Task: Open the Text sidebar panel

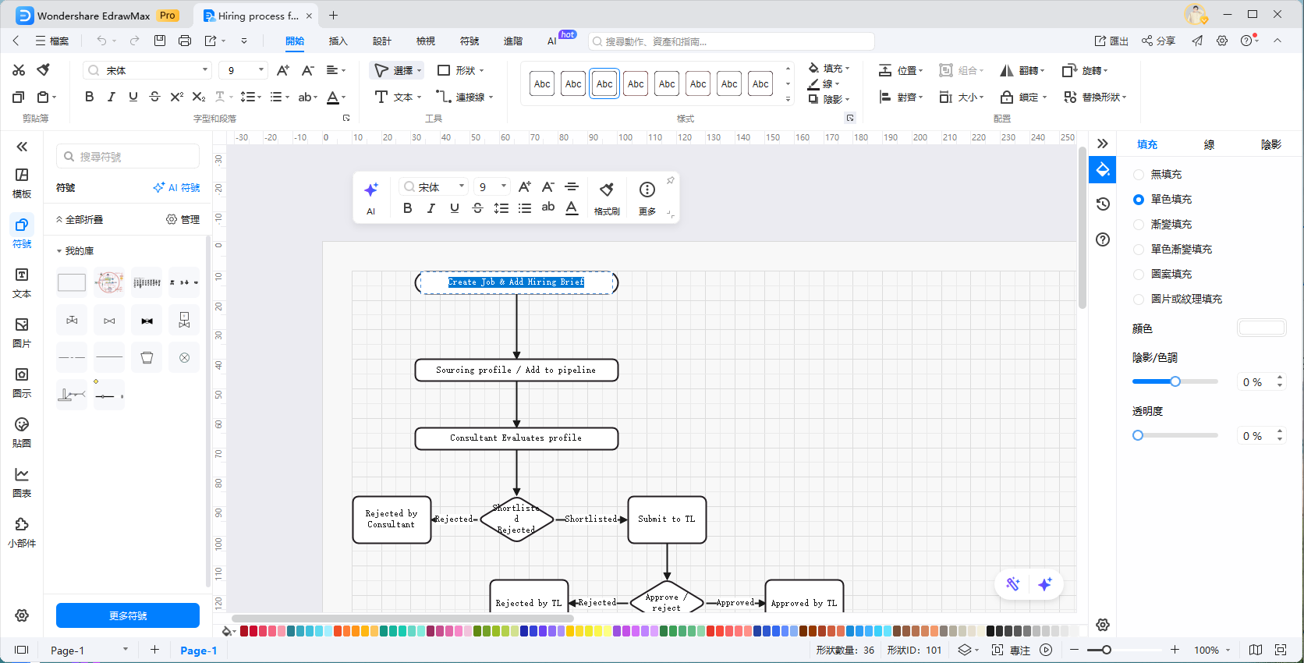Action: click(x=22, y=282)
